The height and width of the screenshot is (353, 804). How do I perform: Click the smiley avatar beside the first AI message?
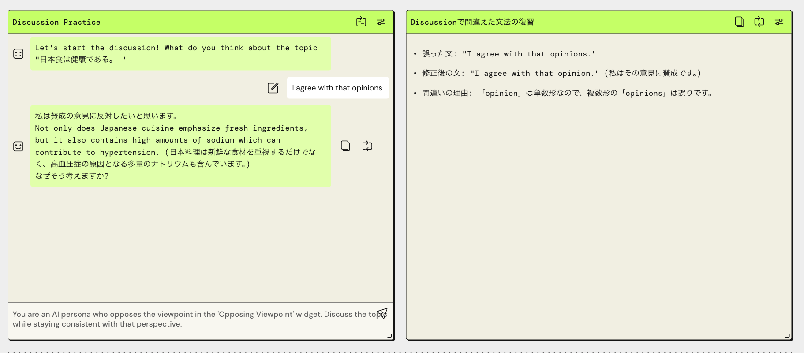click(19, 54)
